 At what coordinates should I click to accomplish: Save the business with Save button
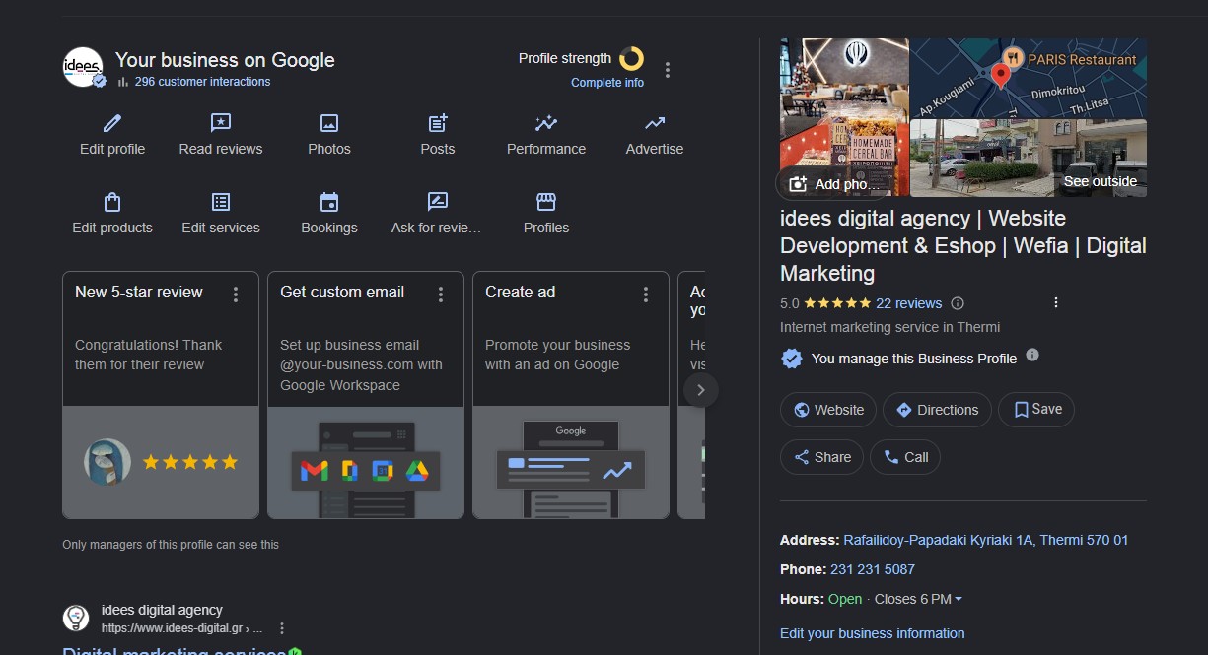(x=1036, y=410)
